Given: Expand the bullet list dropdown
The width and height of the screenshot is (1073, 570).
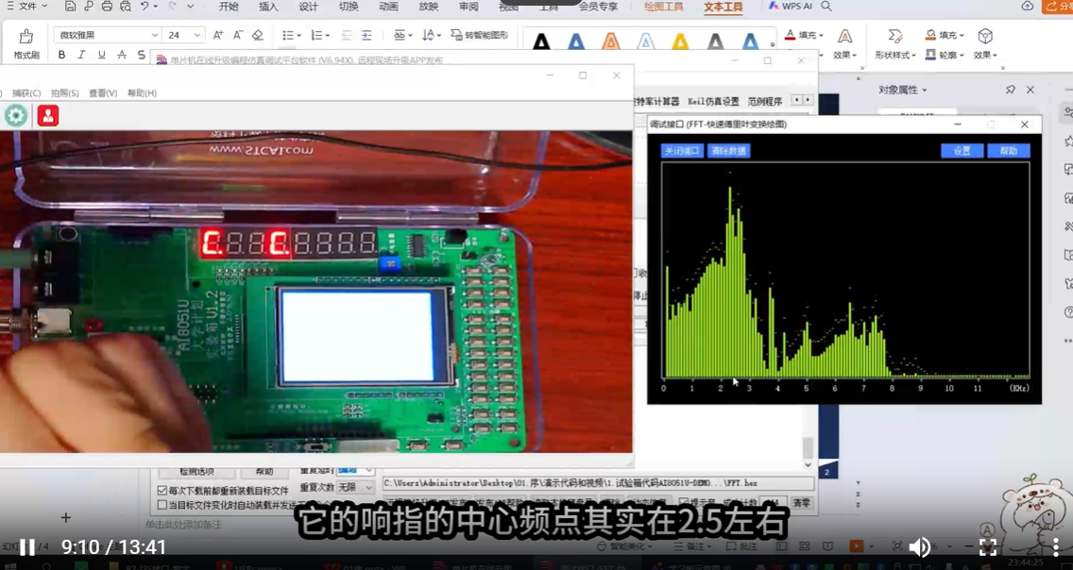Looking at the screenshot, I should (299, 36).
